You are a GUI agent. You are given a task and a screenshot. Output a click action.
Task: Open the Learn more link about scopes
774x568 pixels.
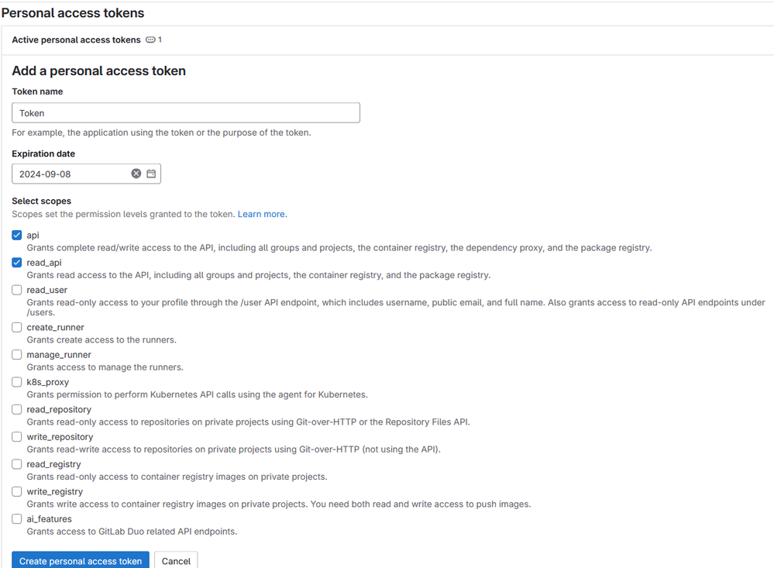coord(261,214)
